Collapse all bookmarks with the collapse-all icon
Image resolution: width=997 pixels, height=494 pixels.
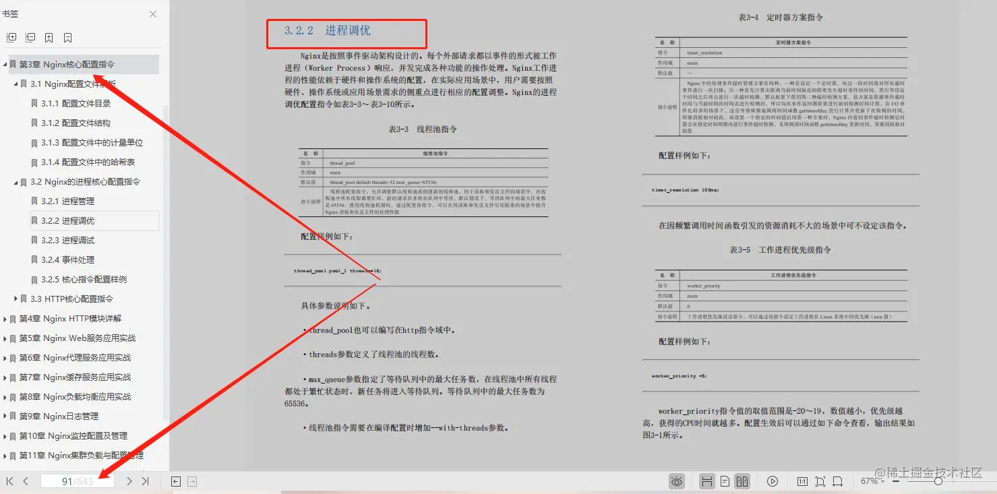[30, 38]
